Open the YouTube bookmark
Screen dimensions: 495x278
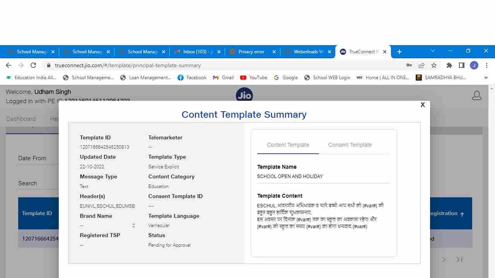[254, 78]
